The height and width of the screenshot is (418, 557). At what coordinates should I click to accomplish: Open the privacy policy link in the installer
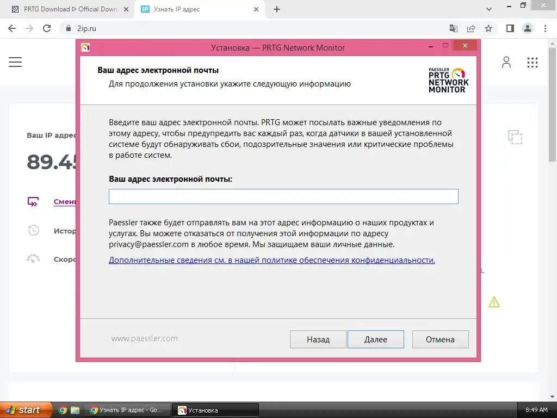(x=272, y=260)
